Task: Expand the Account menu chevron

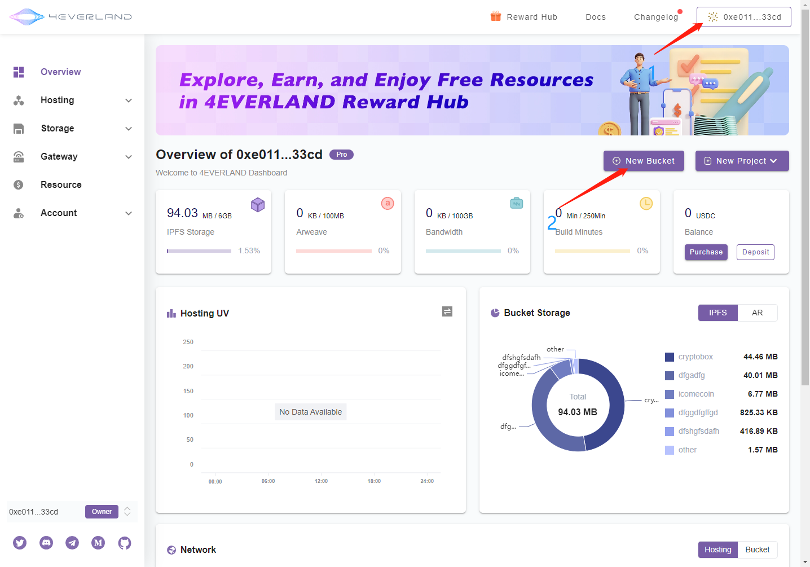Action: tap(129, 213)
